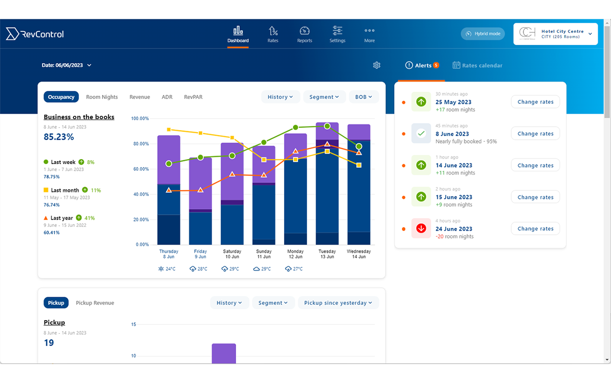Click the checkmark icon on 8 June alert
Screen dimensions: 611x383
tap(421, 133)
